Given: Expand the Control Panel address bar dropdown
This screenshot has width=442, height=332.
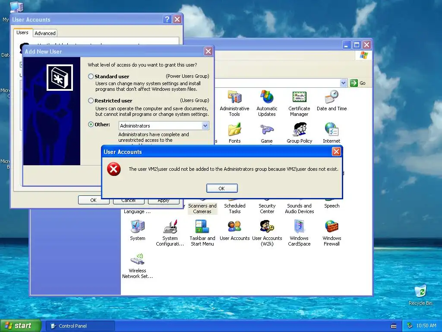Looking at the screenshot, I should (x=343, y=83).
